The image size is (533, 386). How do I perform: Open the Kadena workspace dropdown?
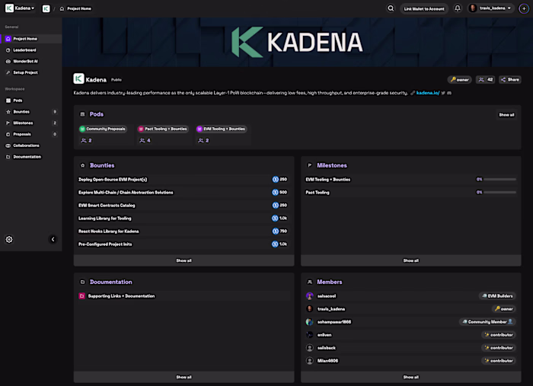coord(20,8)
